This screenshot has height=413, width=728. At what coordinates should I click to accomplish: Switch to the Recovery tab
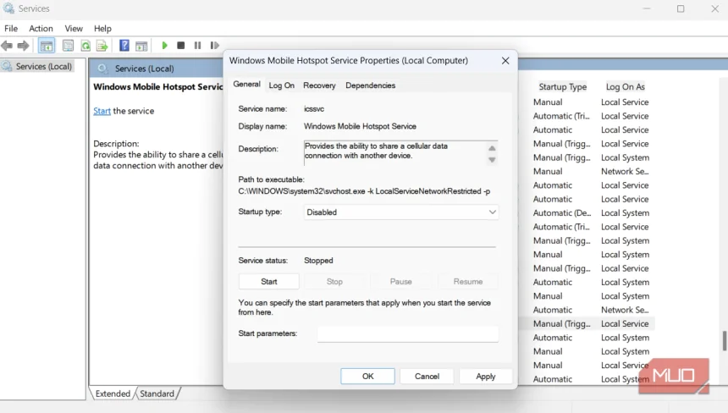click(319, 85)
